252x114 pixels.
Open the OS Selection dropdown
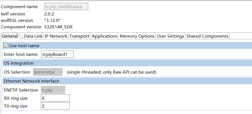click(x=48, y=72)
